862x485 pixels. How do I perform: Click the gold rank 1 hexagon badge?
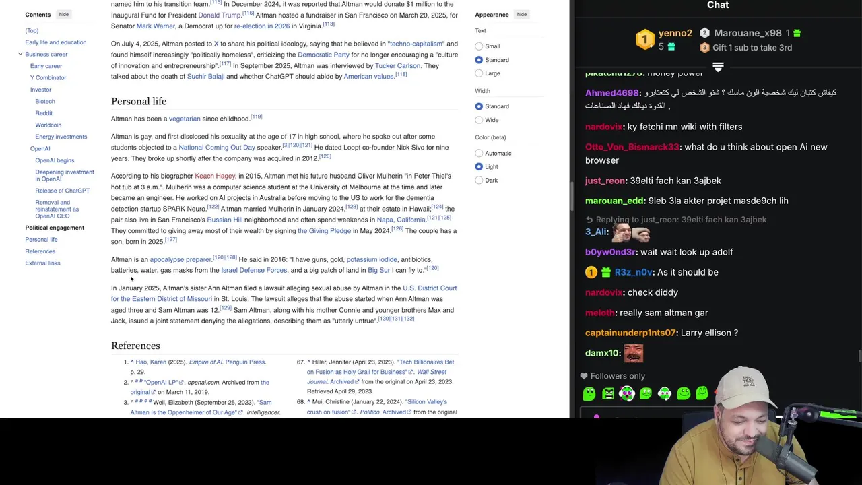coord(644,39)
